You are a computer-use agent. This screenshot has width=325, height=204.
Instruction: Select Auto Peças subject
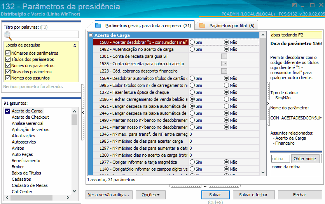pos(22,154)
